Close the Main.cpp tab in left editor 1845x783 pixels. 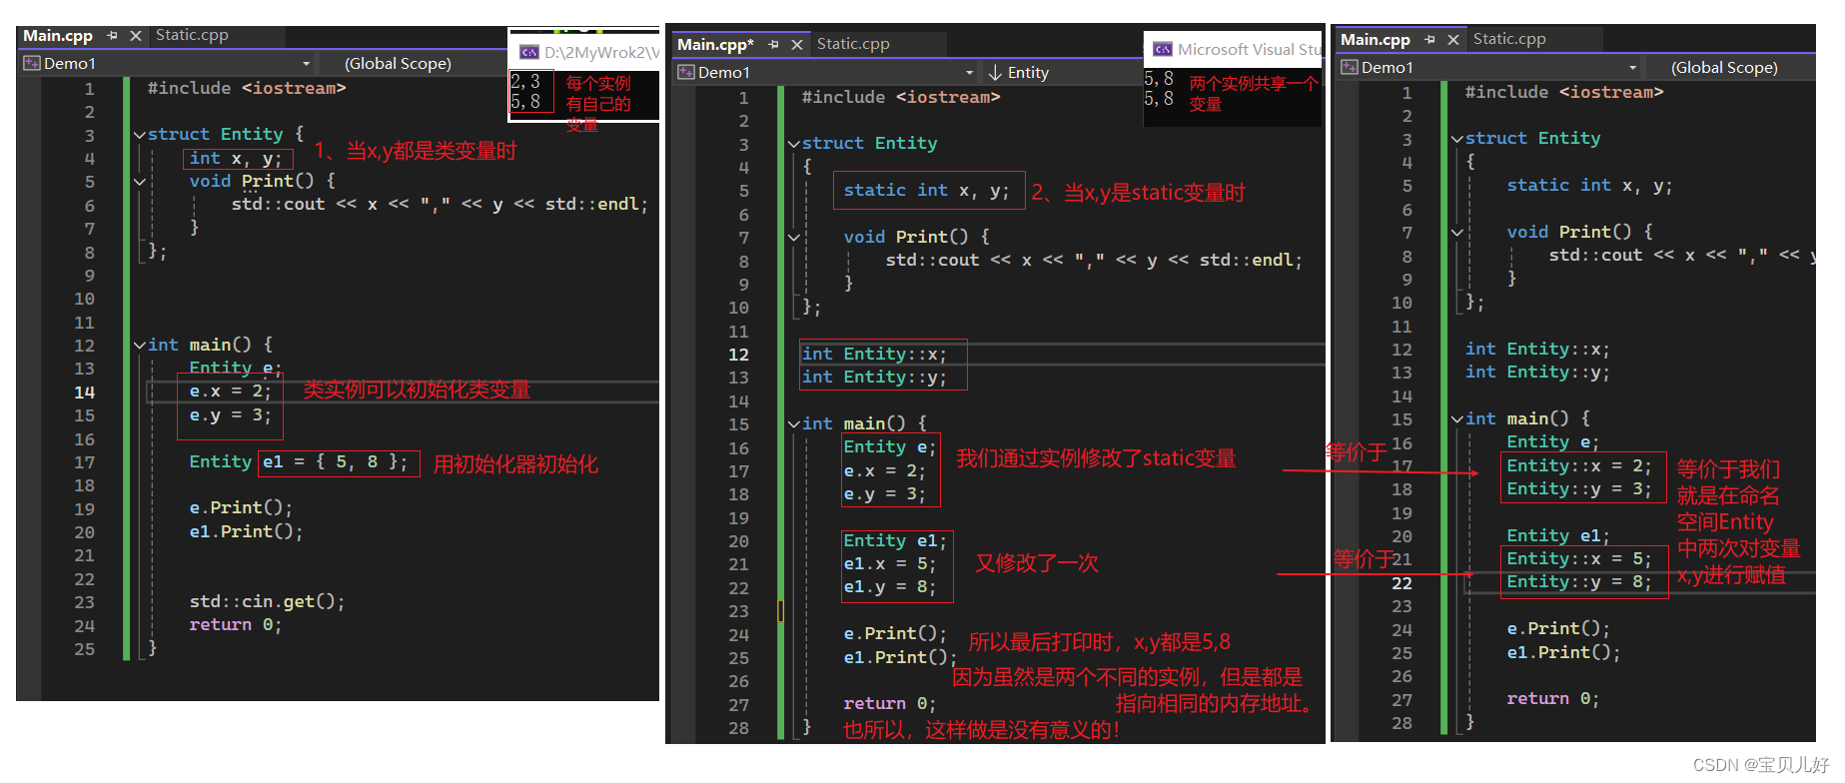pos(135,36)
